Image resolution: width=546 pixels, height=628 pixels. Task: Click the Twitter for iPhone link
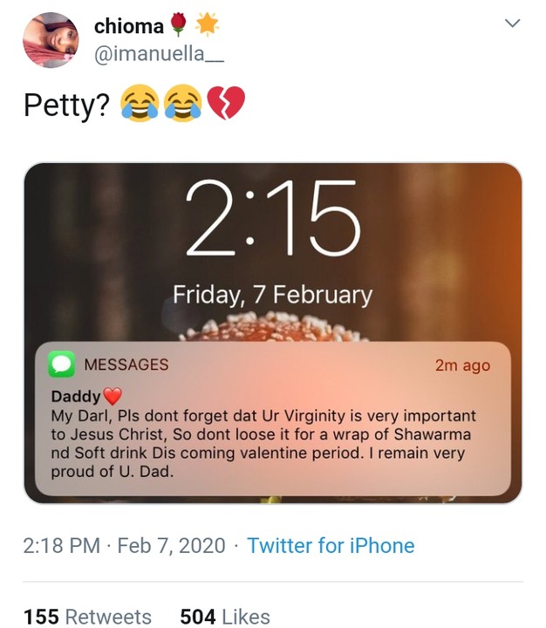[331, 546]
